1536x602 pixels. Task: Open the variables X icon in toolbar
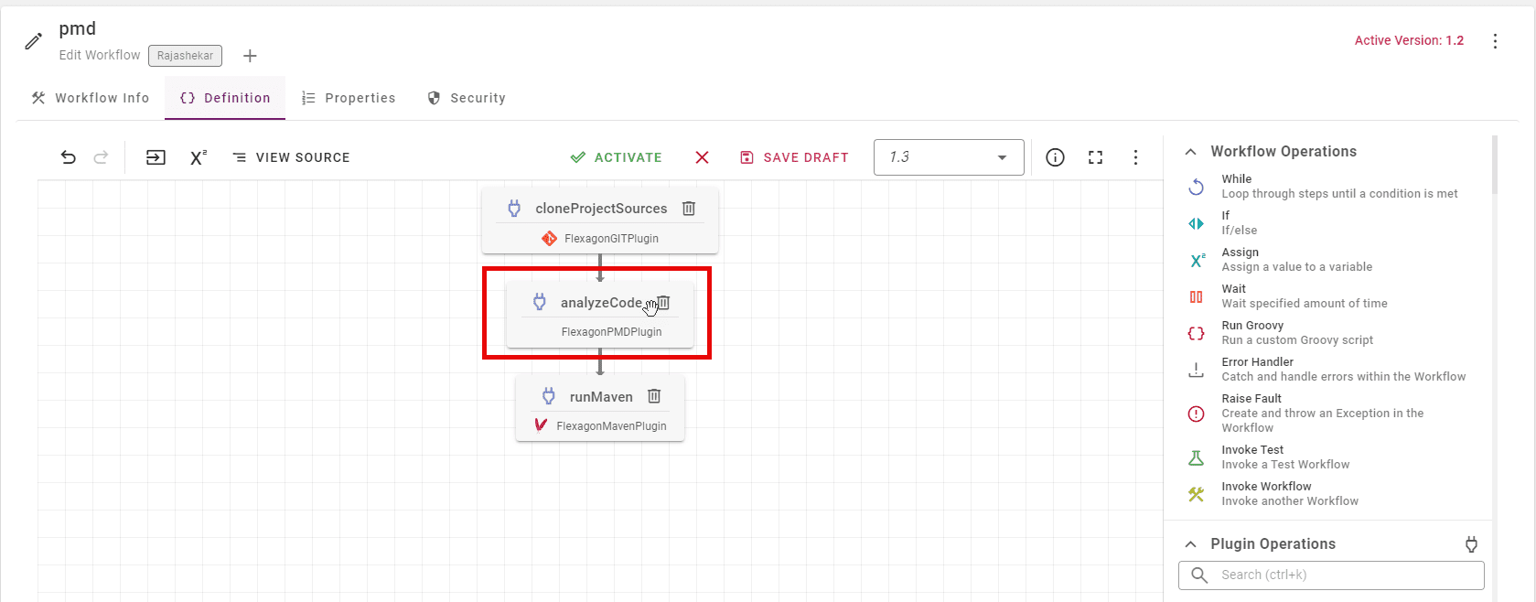click(199, 157)
